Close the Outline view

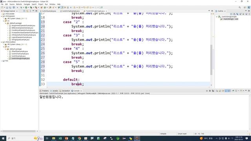coord(225,11)
